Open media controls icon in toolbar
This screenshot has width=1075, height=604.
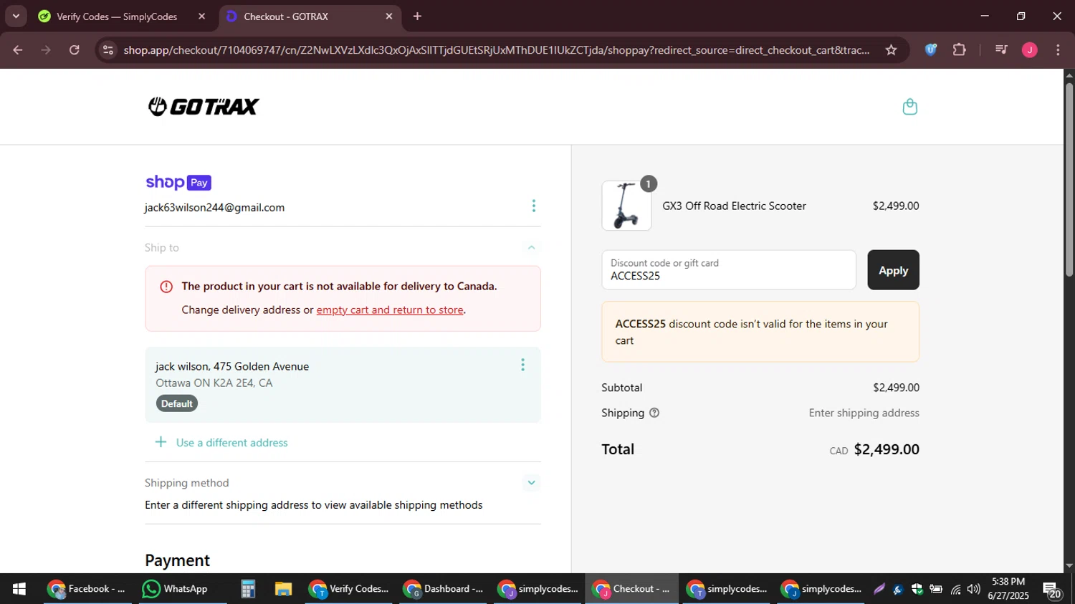tap(1001, 50)
